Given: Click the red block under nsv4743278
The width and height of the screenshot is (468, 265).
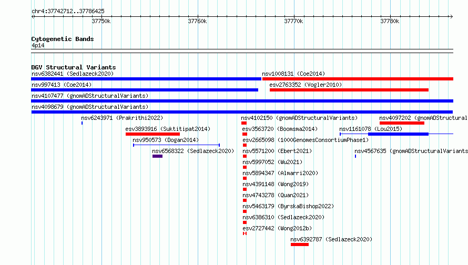Looking at the screenshot, I should click(x=245, y=200).
